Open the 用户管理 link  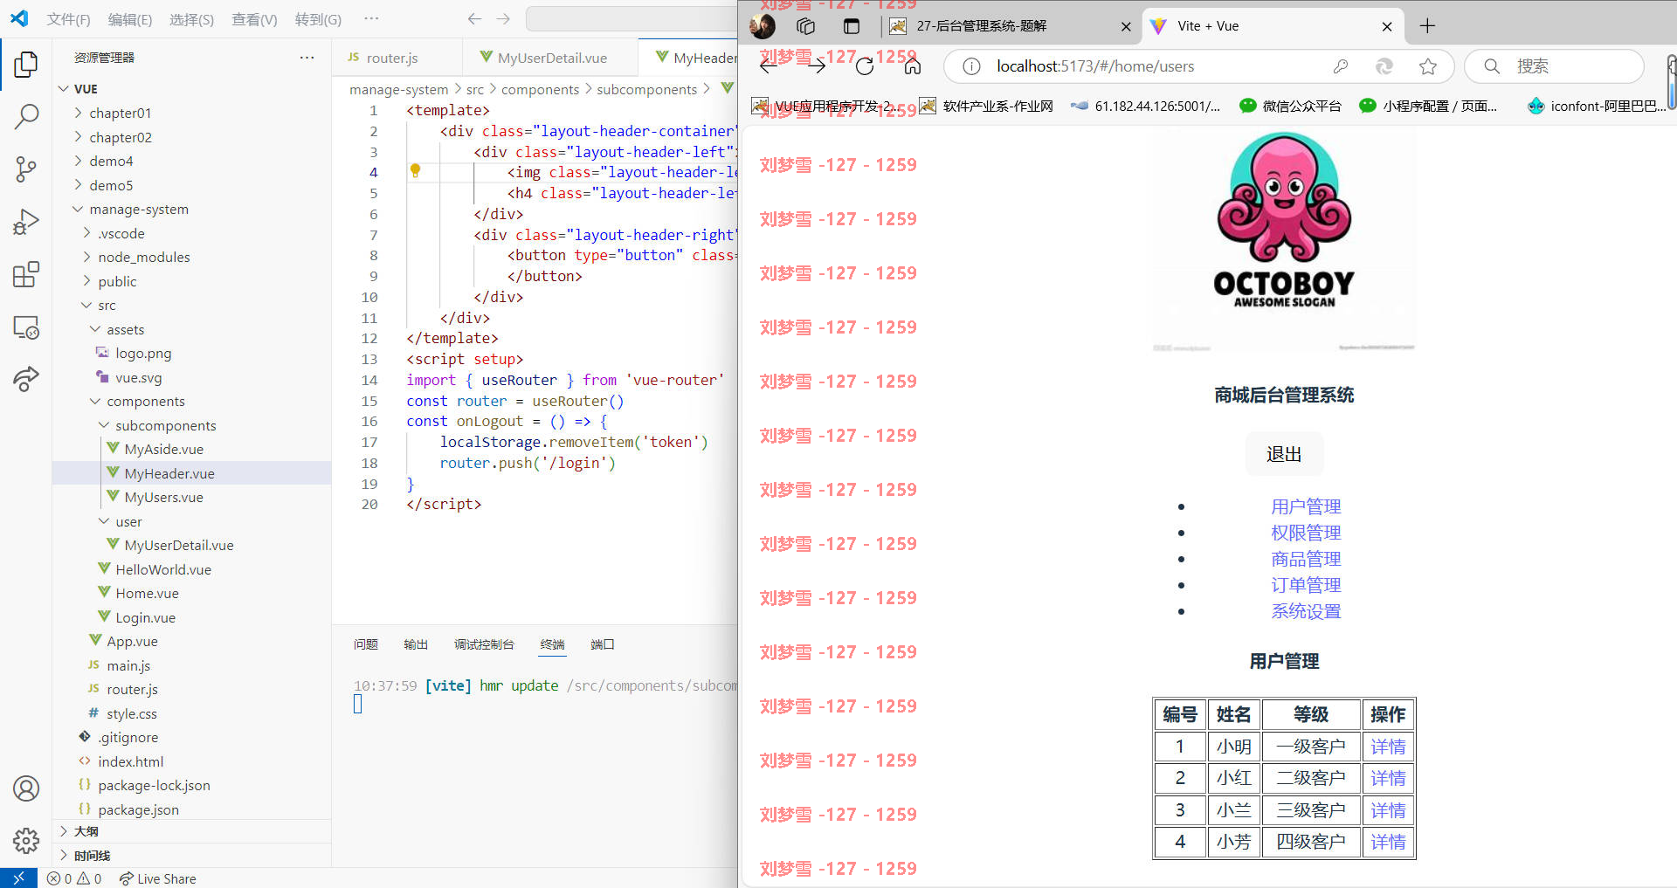click(1306, 506)
